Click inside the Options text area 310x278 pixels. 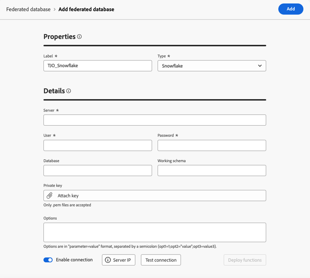point(155,232)
